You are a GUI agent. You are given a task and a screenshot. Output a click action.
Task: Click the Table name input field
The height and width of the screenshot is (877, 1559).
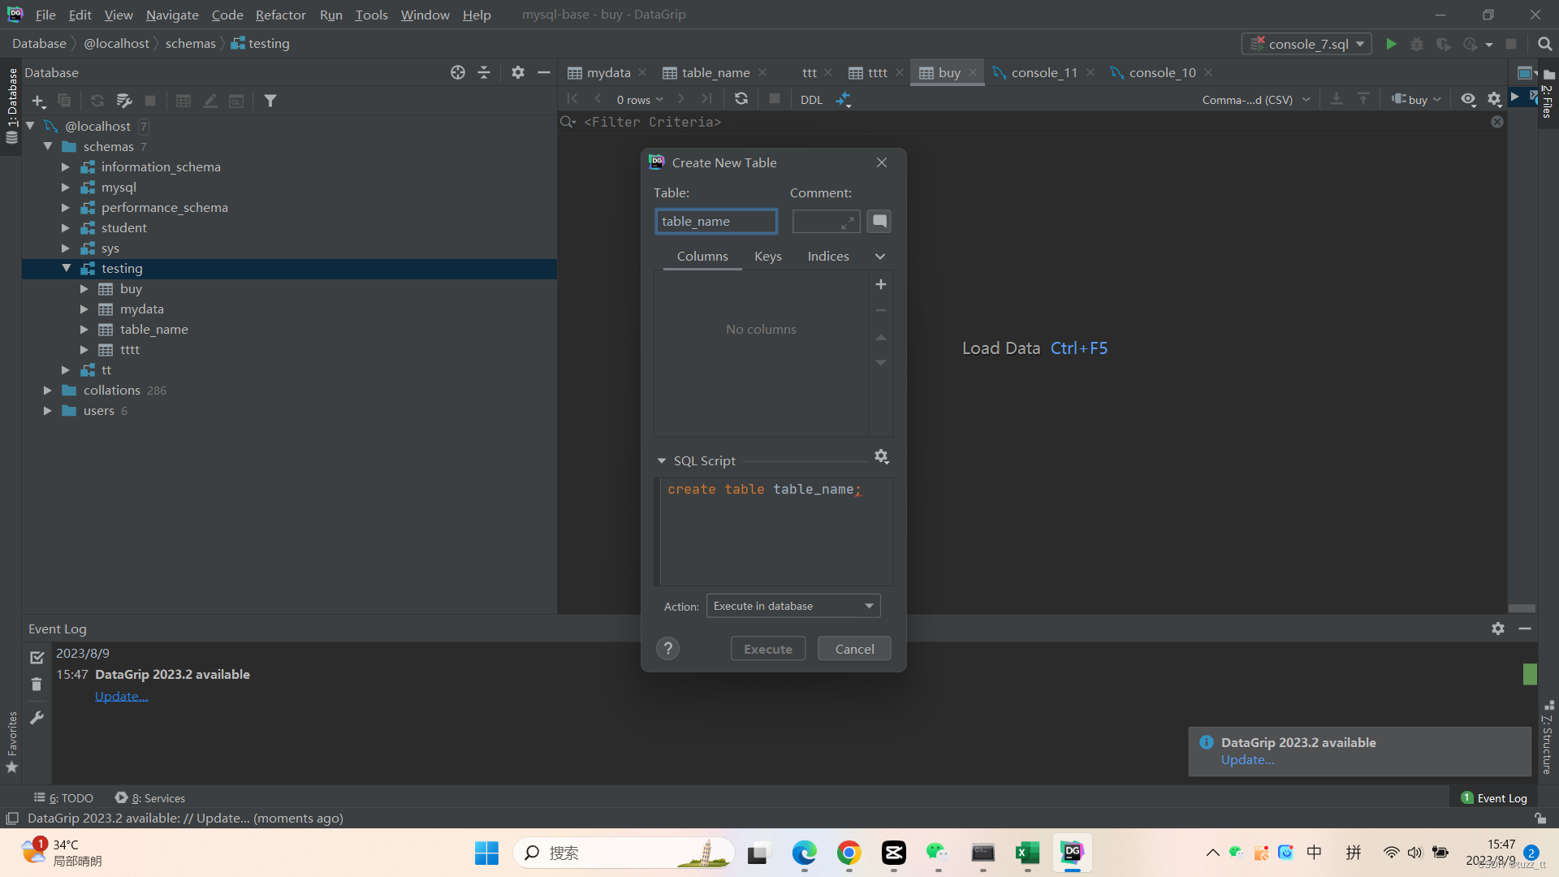(715, 222)
